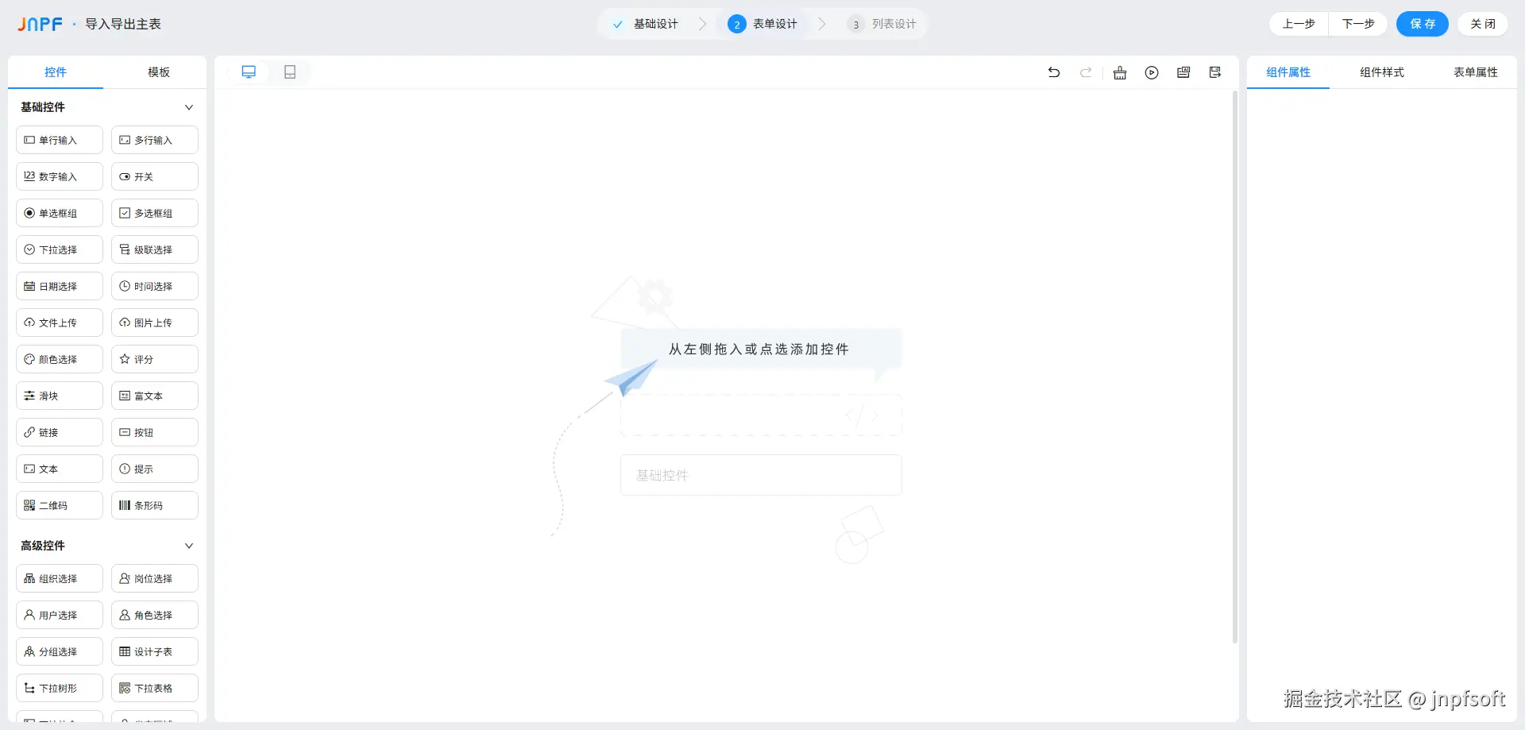Viewport: 1525px width, 730px height.
Task: Add the 组织选择 control
Action: coord(60,578)
